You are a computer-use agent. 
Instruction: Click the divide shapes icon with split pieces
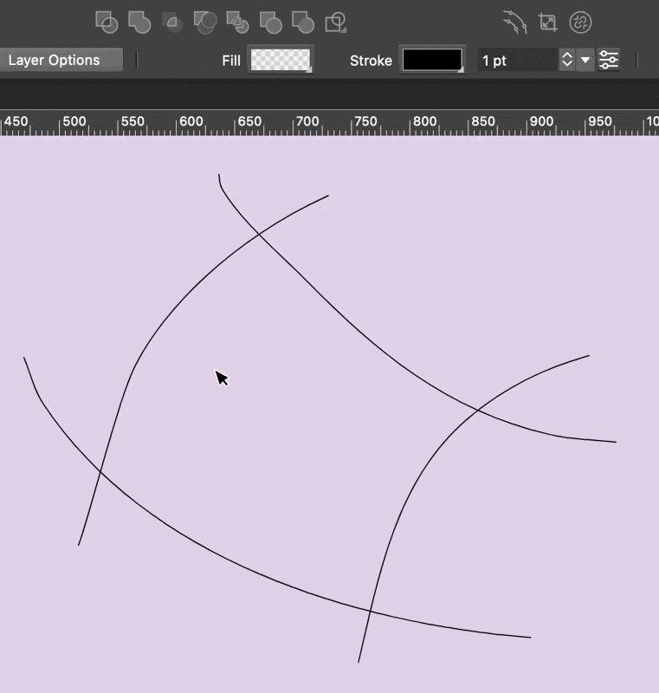(x=237, y=23)
